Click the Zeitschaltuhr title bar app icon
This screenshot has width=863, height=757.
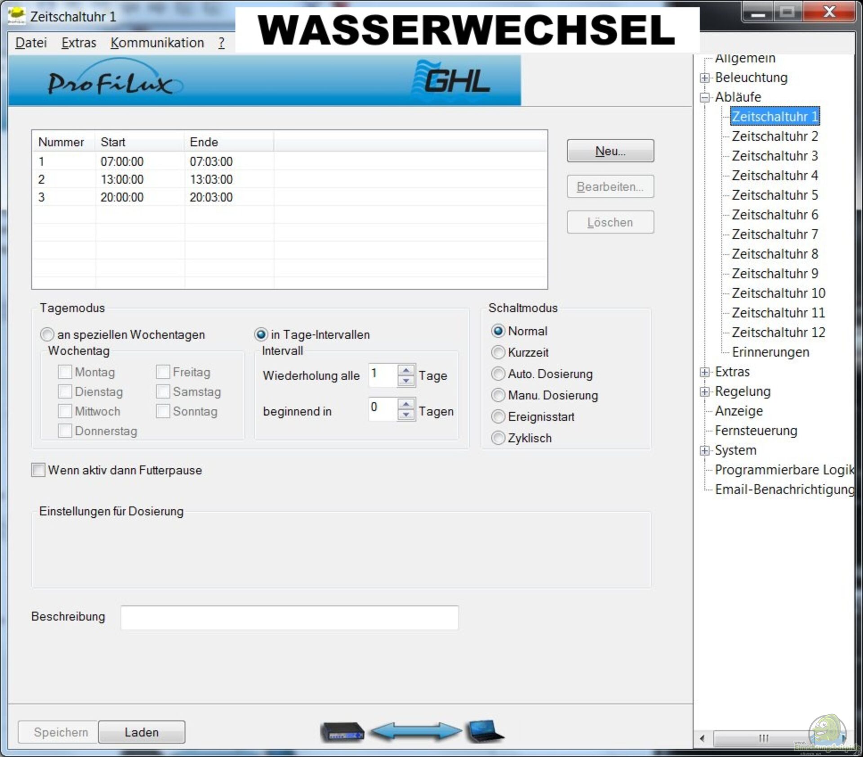coord(17,16)
